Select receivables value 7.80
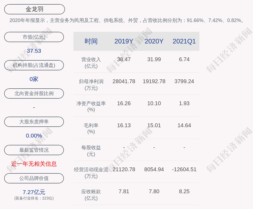This screenshot has width=253, height=209. [x=154, y=191]
